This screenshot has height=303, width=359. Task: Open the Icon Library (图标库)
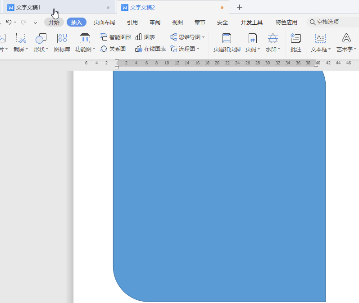[x=62, y=43]
